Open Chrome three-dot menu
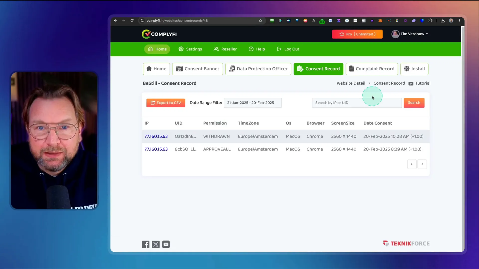 [460, 21]
